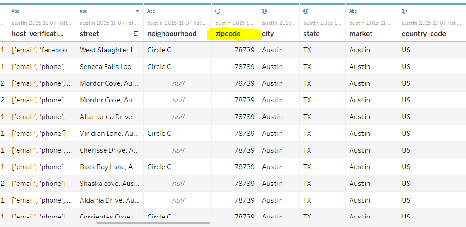Click the Shaska cove street cell
Image resolution: width=466 pixels, height=227 pixels.
pos(109,184)
